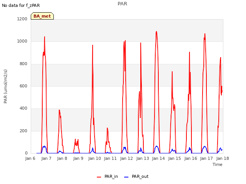Click the y-axis tick 200
Image resolution: width=246 pixels, height=184 pixels.
[x=23, y=131]
